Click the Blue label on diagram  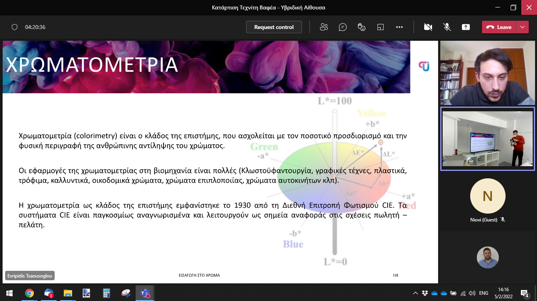click(x=293, y=244)
